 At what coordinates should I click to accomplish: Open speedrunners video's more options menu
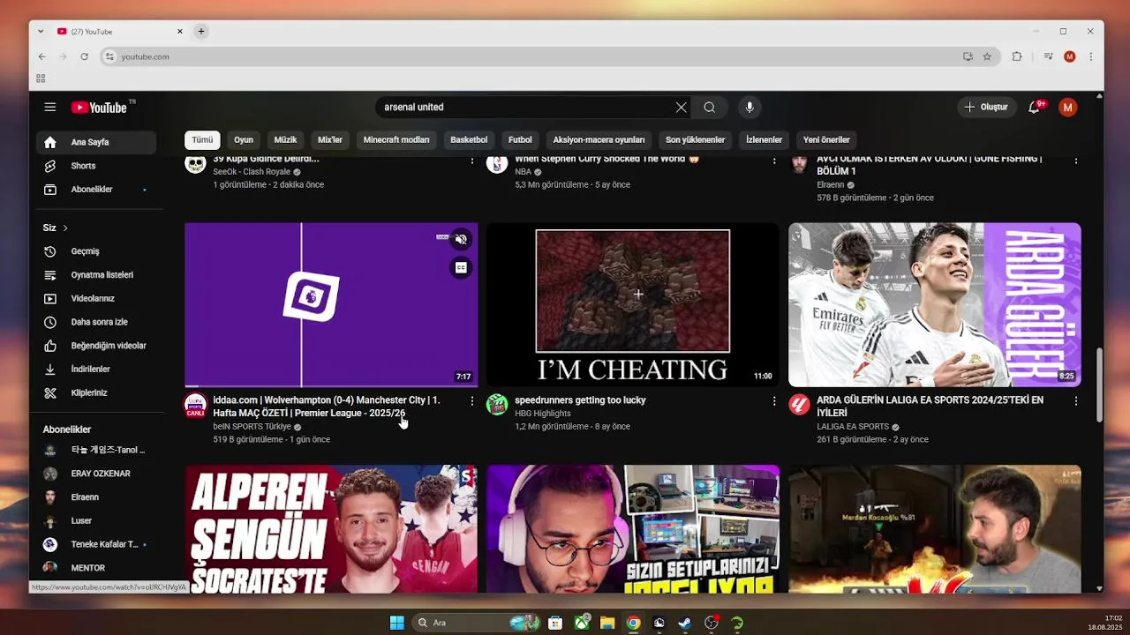coord(774,401)
